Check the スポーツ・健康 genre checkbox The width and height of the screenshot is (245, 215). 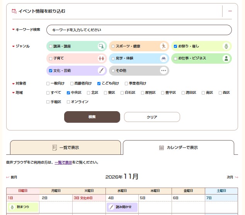[x=113, y=46]
